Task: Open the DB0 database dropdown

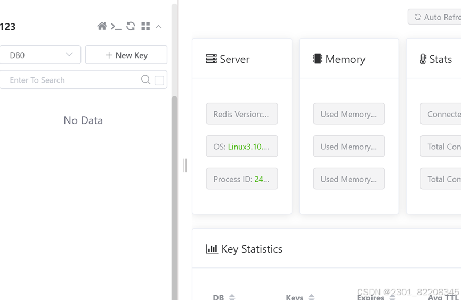Action: (41, 55)
